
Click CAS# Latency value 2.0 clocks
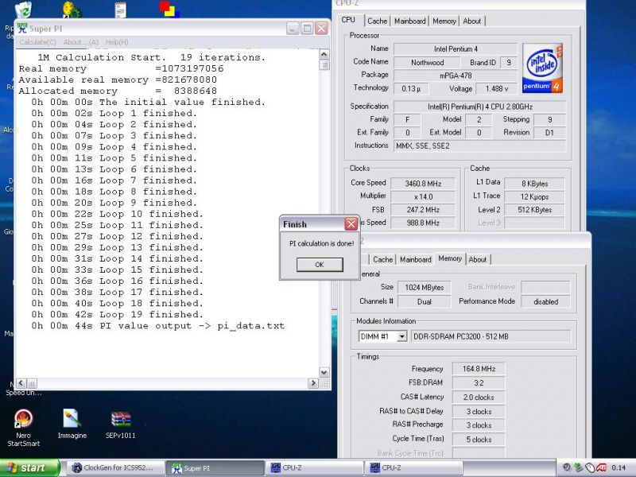tap(479, 397)
